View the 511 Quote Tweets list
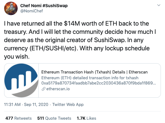The height and width of the screenshot is (123, 165). [54, 118]
